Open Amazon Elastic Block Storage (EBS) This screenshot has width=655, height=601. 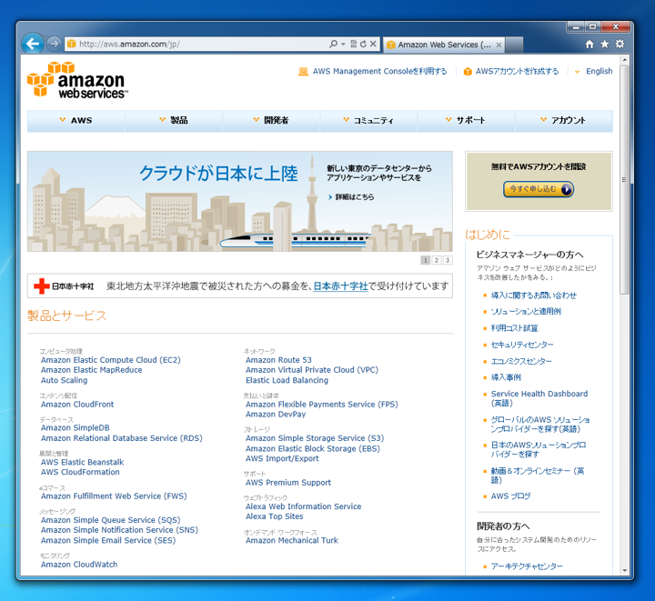click(313, 448)
